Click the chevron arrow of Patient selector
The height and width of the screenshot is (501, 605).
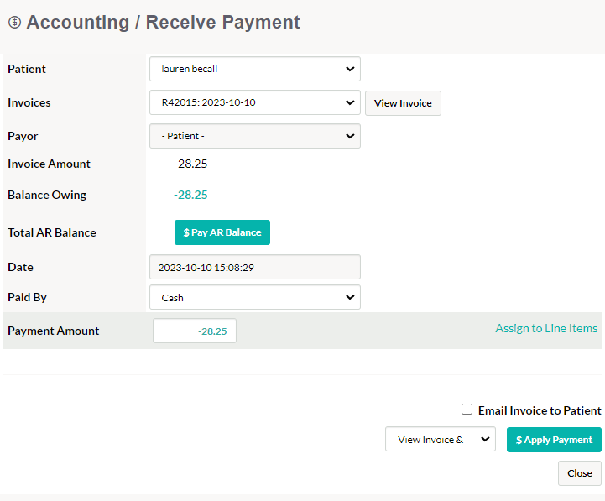(x=350, y=69)
